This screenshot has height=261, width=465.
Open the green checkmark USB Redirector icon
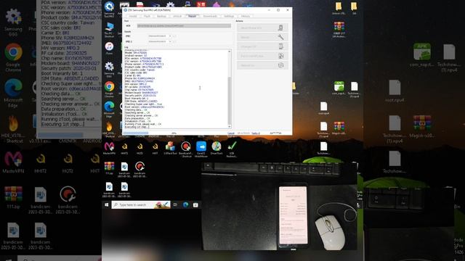point(232,149)
